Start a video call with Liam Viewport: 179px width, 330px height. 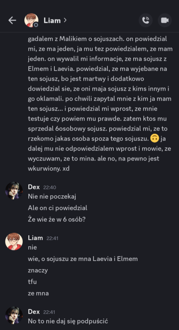click(x=165, y=20)
